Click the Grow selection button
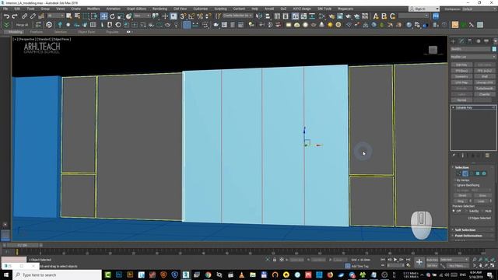This screenshot has width=498, height=280. pos(482,195)
